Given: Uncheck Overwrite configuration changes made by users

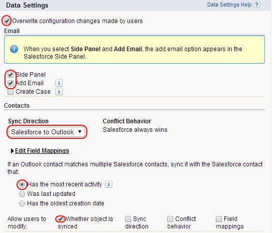Looking at the screenshot, I should coord(7,21).
